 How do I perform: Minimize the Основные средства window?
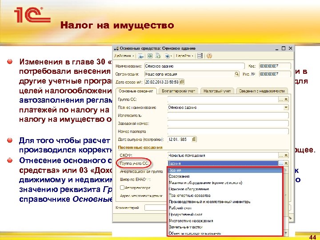click(x=277, y=48)
